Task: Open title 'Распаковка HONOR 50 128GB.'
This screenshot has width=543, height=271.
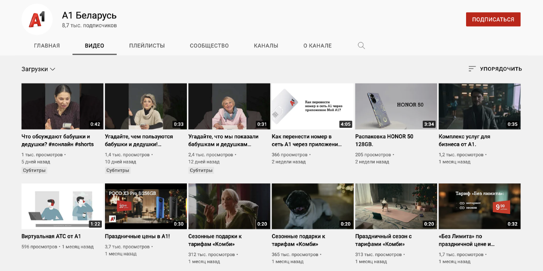Action: pyautogui.click(x=384, y=140)
